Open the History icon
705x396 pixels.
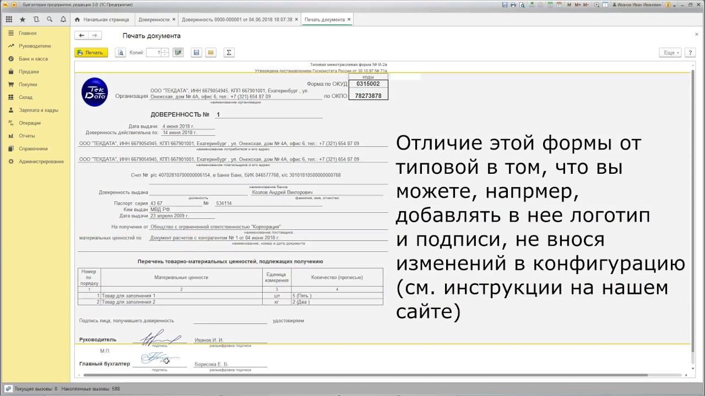[x=36, y=19]
